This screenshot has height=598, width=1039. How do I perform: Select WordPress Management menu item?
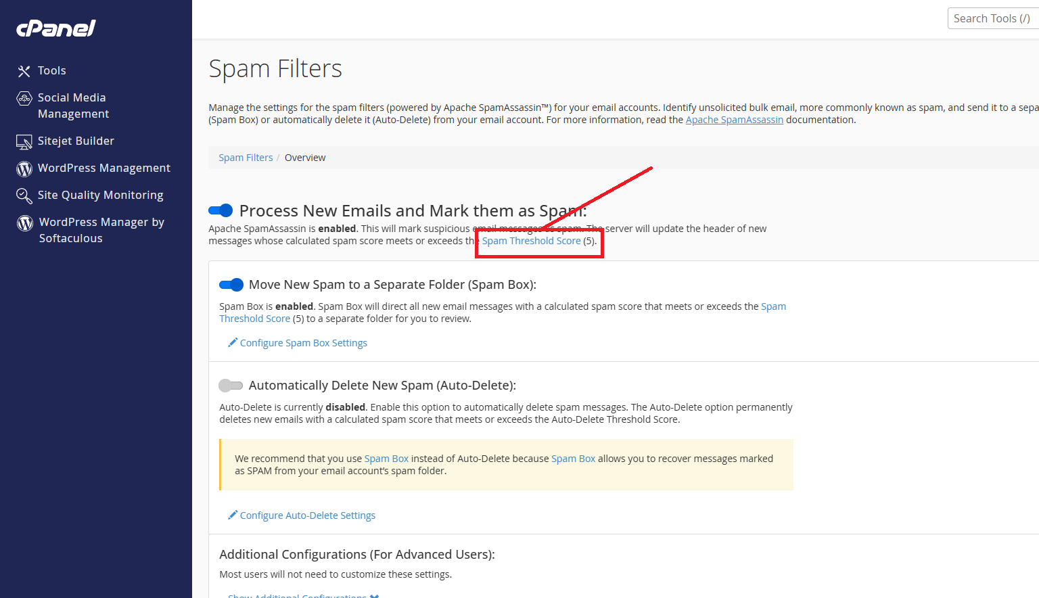click(104, 168)
